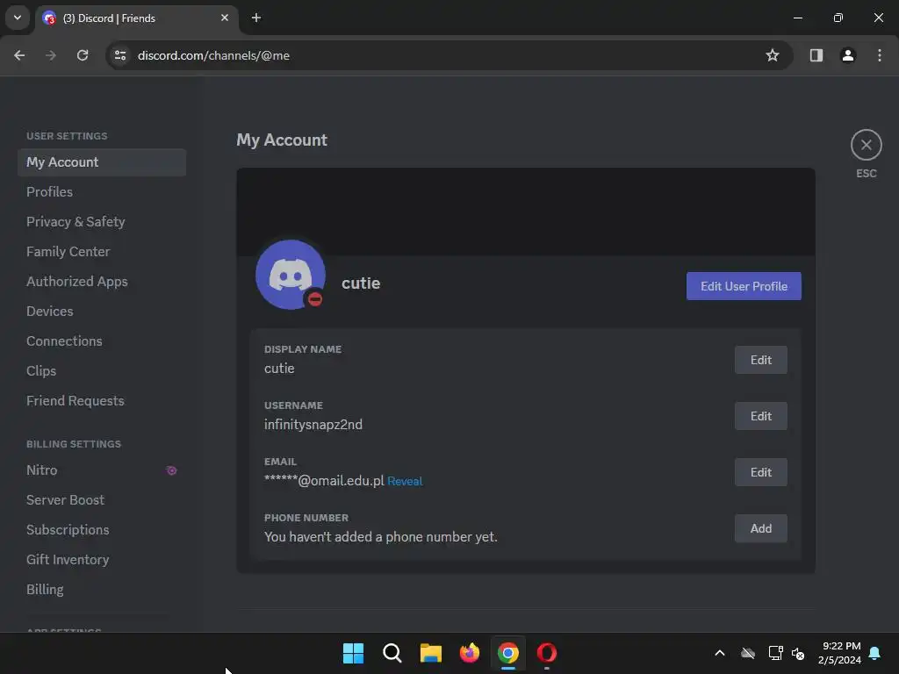Click the Edit User Profile button
This screenshot has width=899, height=674.
click(744, 286)
